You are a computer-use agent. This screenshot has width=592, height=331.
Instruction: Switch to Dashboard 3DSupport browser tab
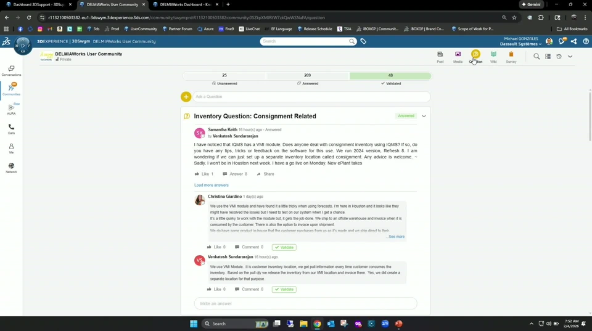tap(38, 4)
